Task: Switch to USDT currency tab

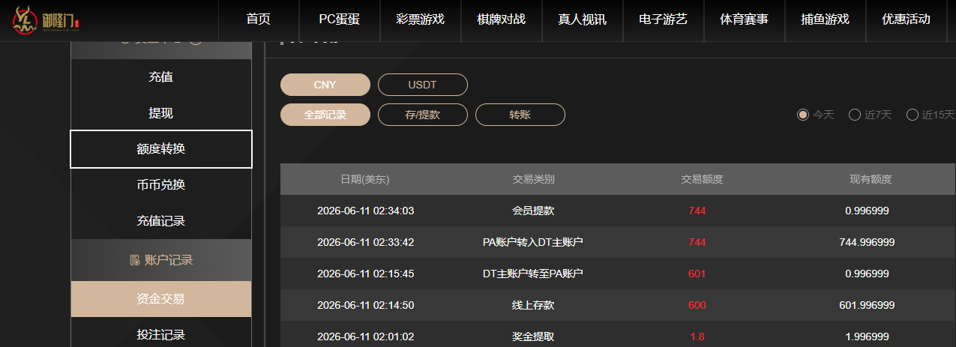Action: point(423,85)
